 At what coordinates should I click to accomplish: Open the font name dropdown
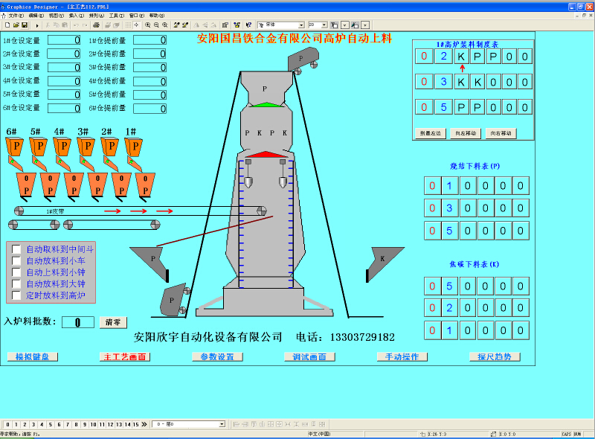(x=301, y=25)
